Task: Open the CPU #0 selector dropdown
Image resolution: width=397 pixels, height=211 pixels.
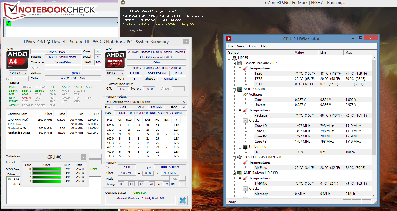Action: coord(18,73)
